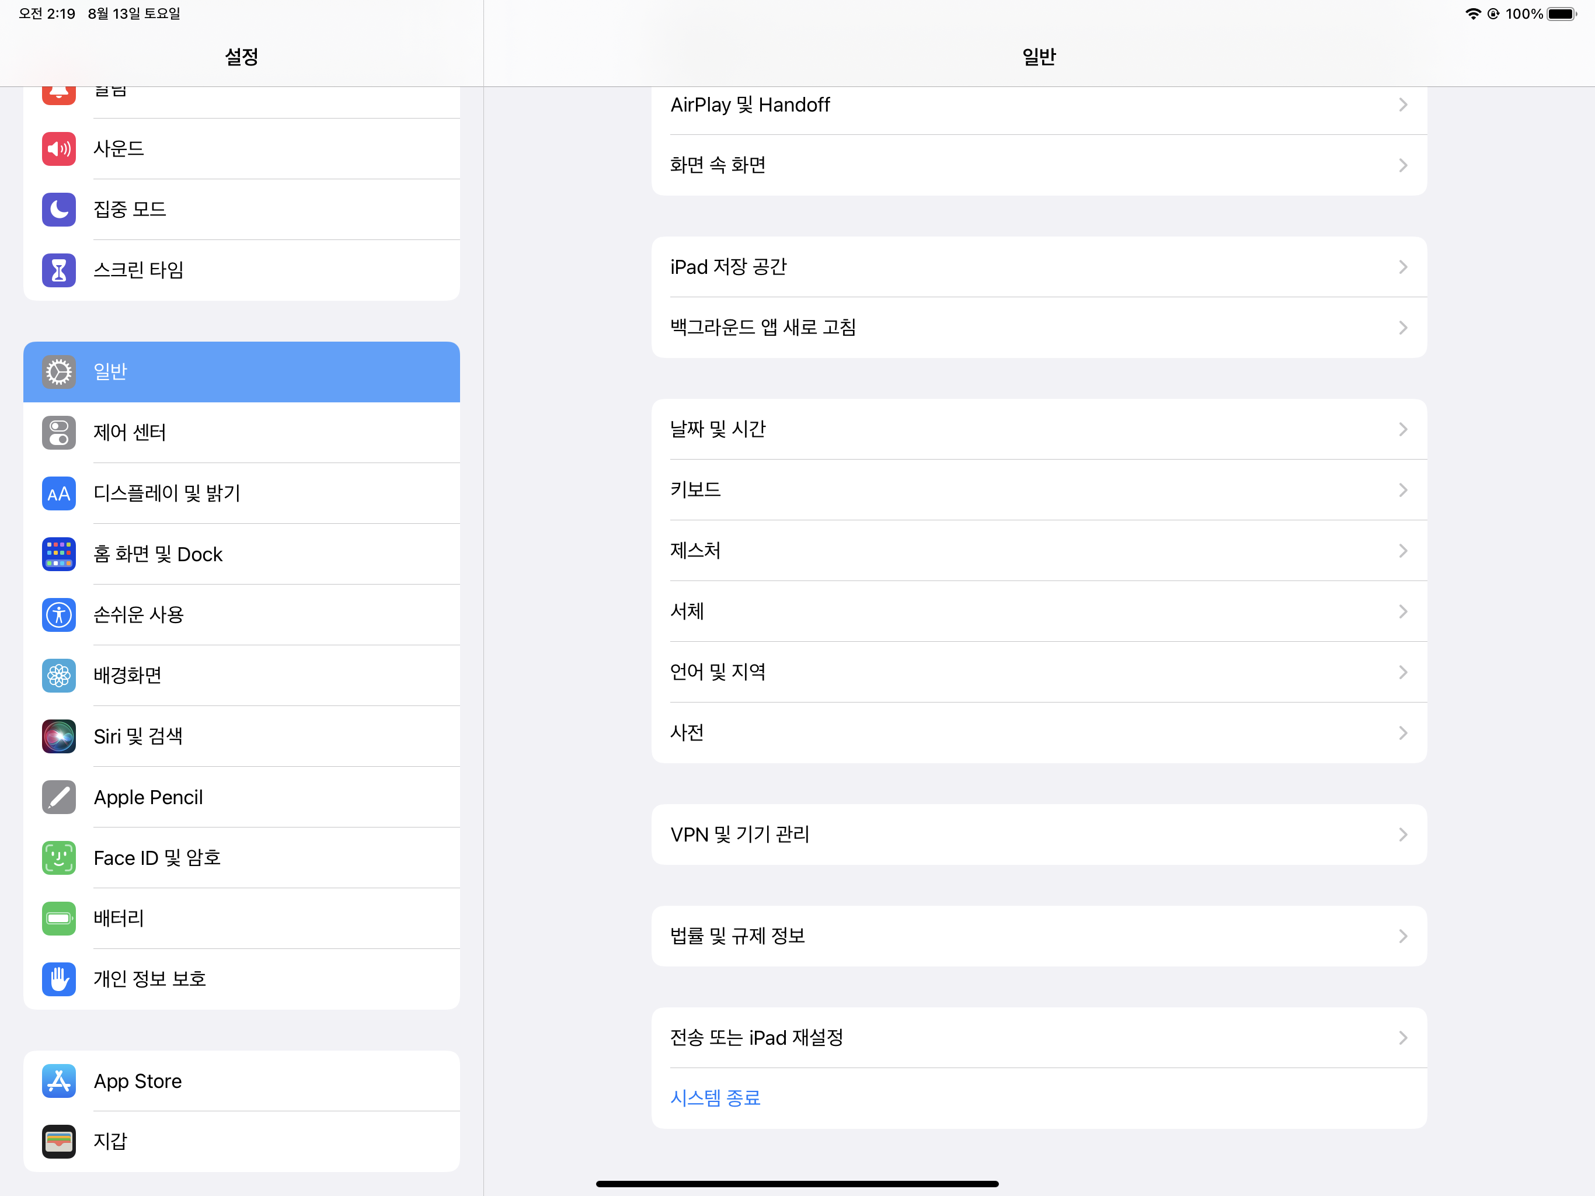The height and width of the screenshot is (1196, 1595).
Task: Expand iPad 저장 공간 chevron
Action: tap(1402, 267)
